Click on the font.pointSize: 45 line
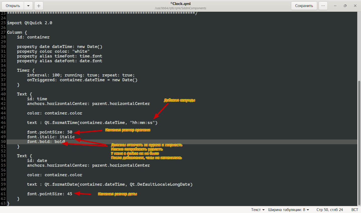Image resolution: width=361 pixels, height=213 pixels. click(50, 194)
